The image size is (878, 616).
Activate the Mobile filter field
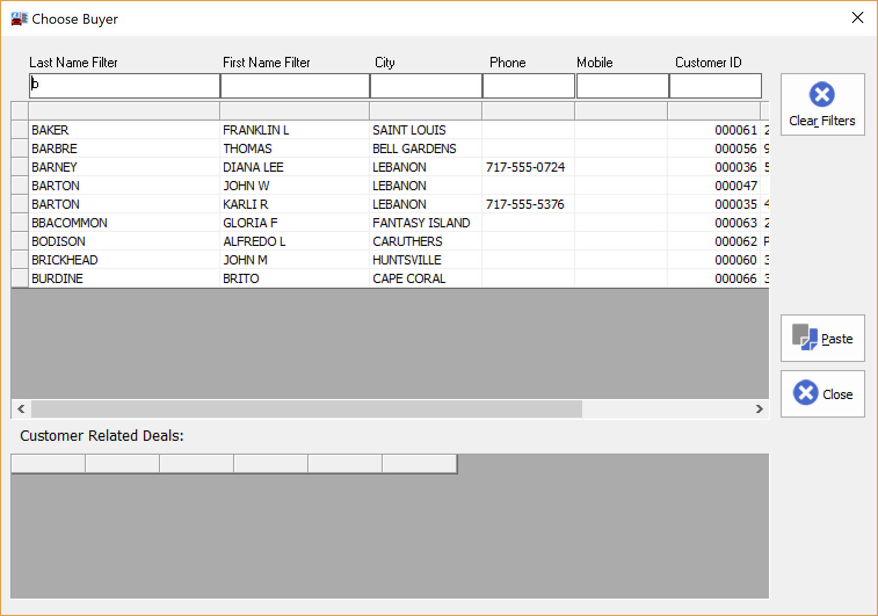(x=622, y=86)
